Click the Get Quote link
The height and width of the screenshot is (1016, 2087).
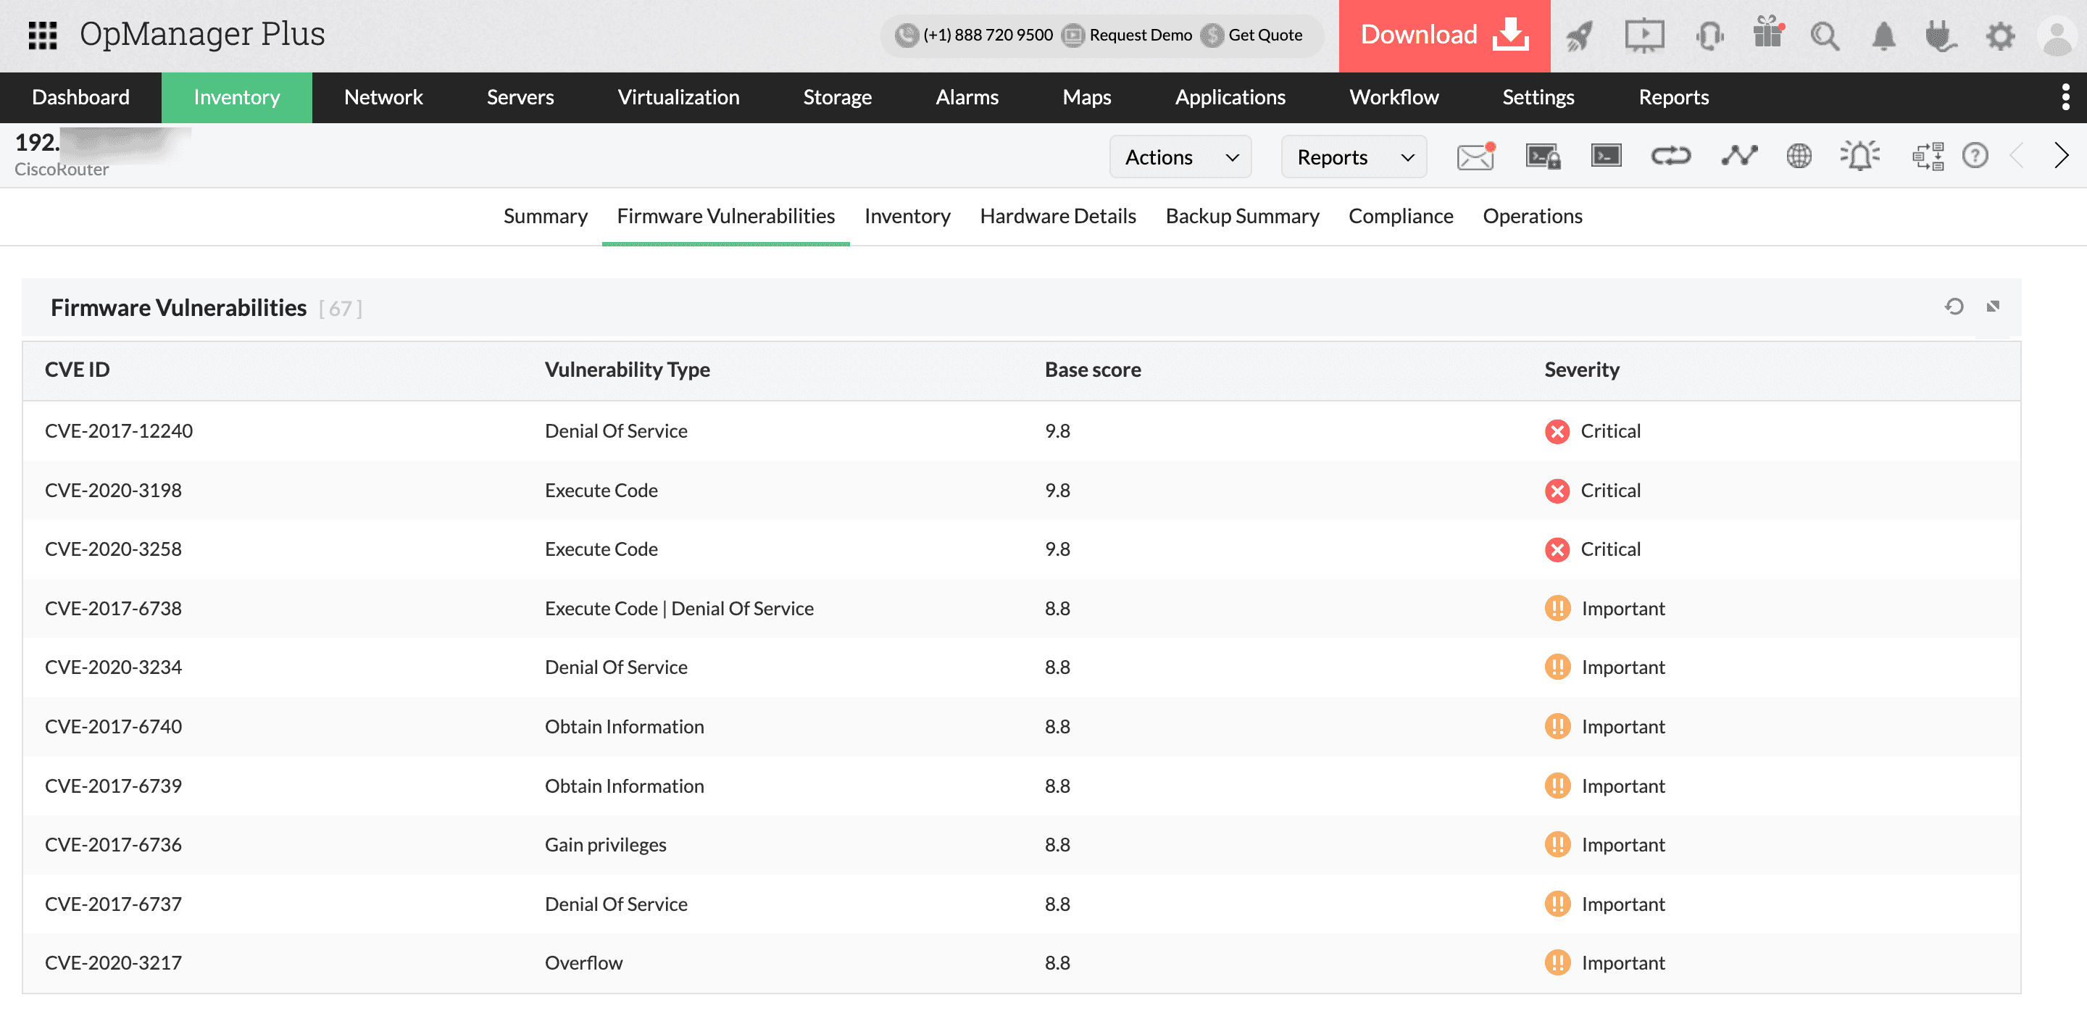coord(1251,35)
